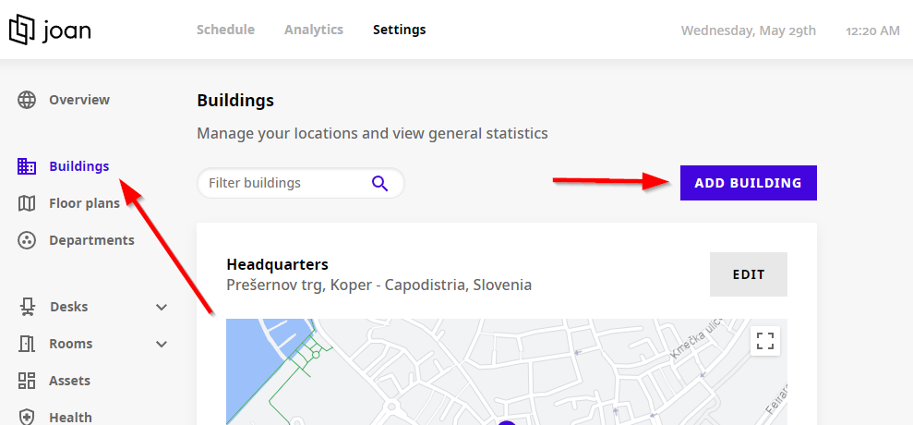Click the Departments circle icon

pyautogui.click(x=27, y=240)
